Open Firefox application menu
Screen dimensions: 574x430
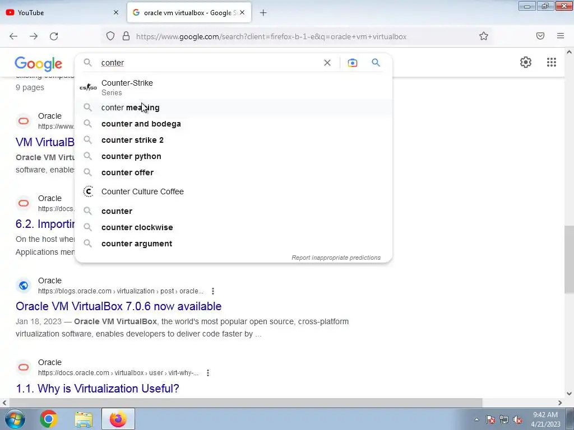(561, 36)
